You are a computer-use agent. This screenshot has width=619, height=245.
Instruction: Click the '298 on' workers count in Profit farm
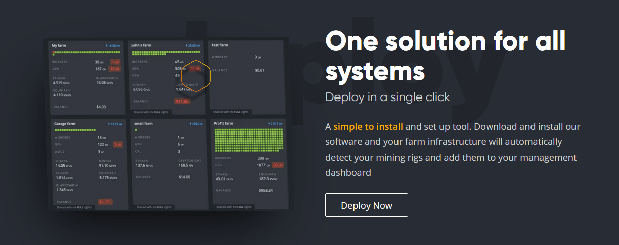coord(263,158)
